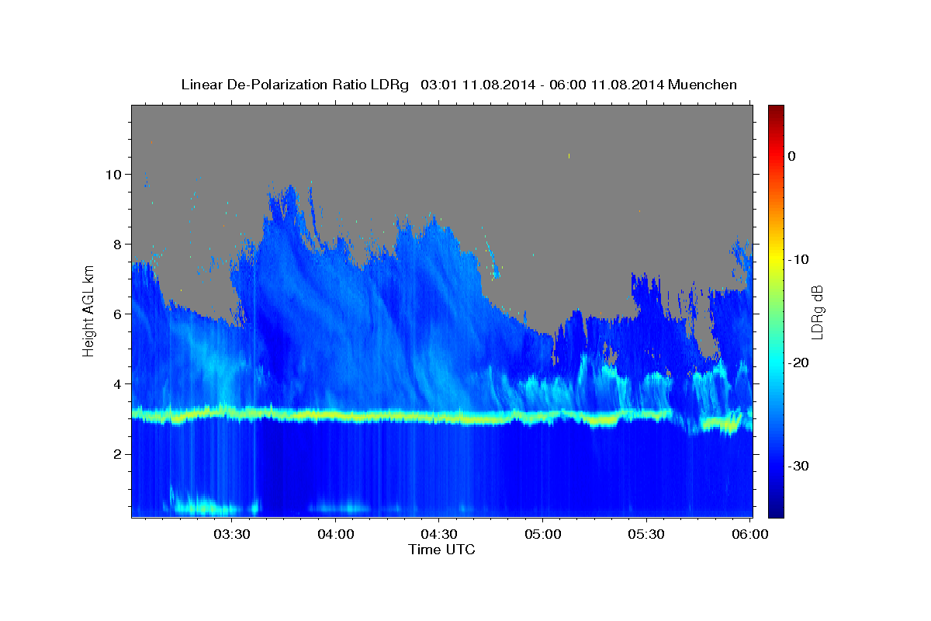Click the height tick label 6
Screen dimensions: 931x621
point(117,314)
